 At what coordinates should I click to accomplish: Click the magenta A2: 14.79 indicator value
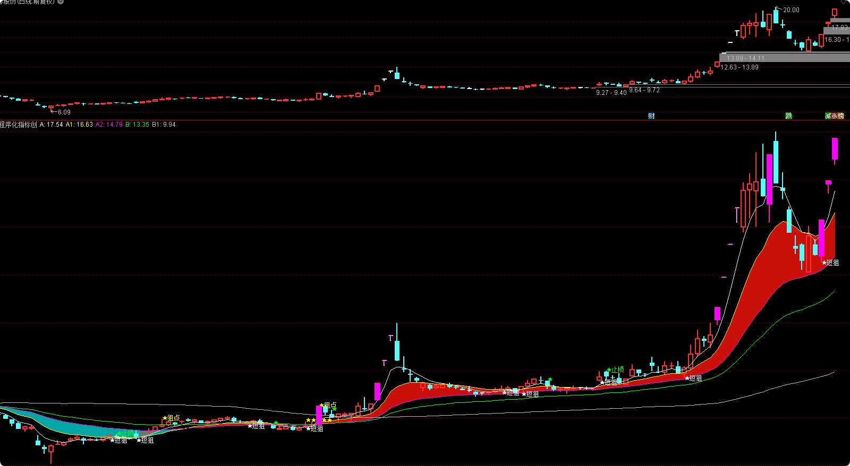click(x=109, y=125)
